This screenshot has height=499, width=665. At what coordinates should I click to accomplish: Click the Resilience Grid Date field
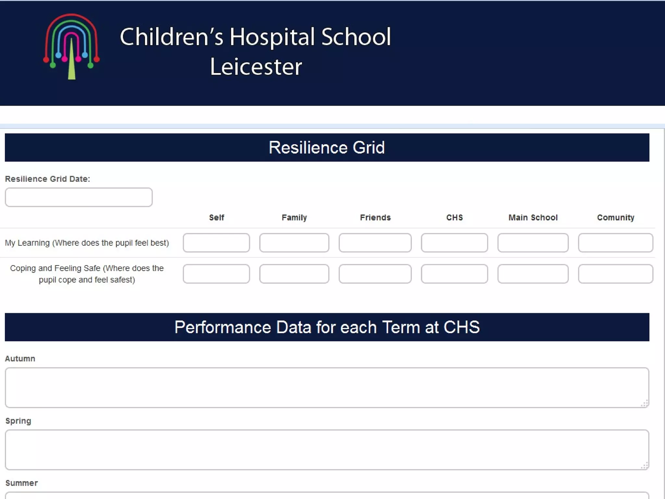[x=79, y=197]
